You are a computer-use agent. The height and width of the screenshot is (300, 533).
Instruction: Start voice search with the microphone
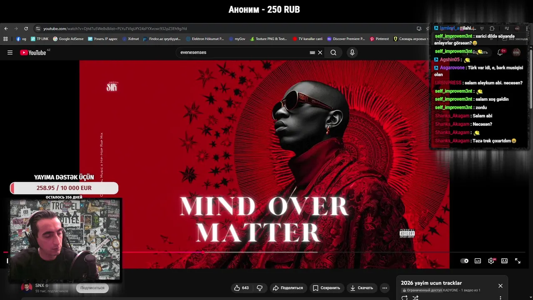[352, 52]
